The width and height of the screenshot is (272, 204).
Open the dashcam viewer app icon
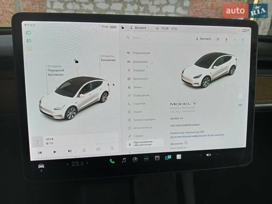click(x=157, y=158)
